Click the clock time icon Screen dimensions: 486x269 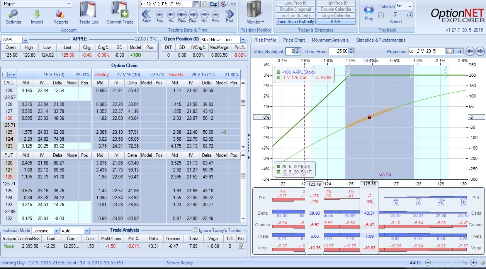click(x=205, y=4)
